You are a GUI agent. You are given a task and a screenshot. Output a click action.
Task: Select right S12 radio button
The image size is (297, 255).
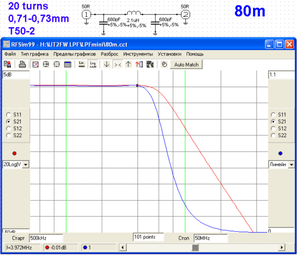(x=274, y=128)
